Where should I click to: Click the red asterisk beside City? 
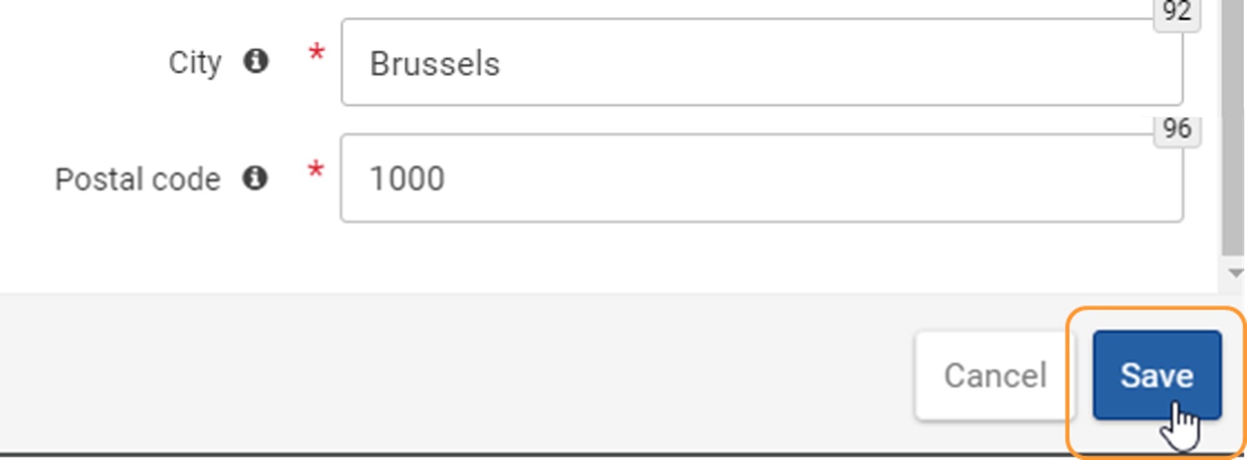click(316, 53)
